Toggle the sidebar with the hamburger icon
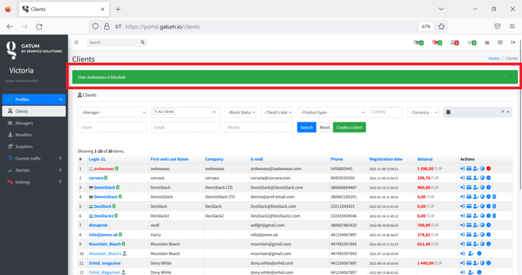The width and height of the screenshot is (522, 275). (76, 42)
